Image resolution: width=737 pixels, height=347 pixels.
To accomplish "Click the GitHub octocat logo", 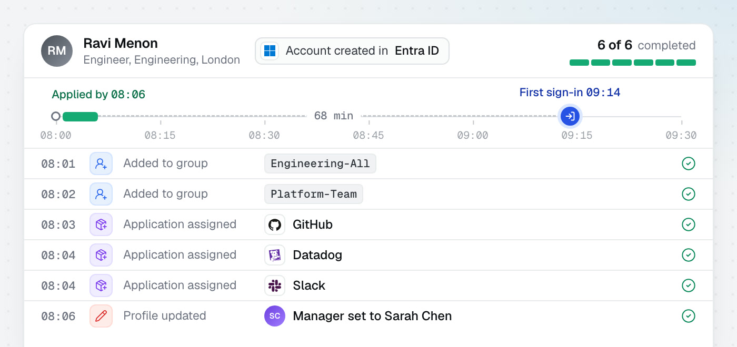I will click(x=275, y=224).
